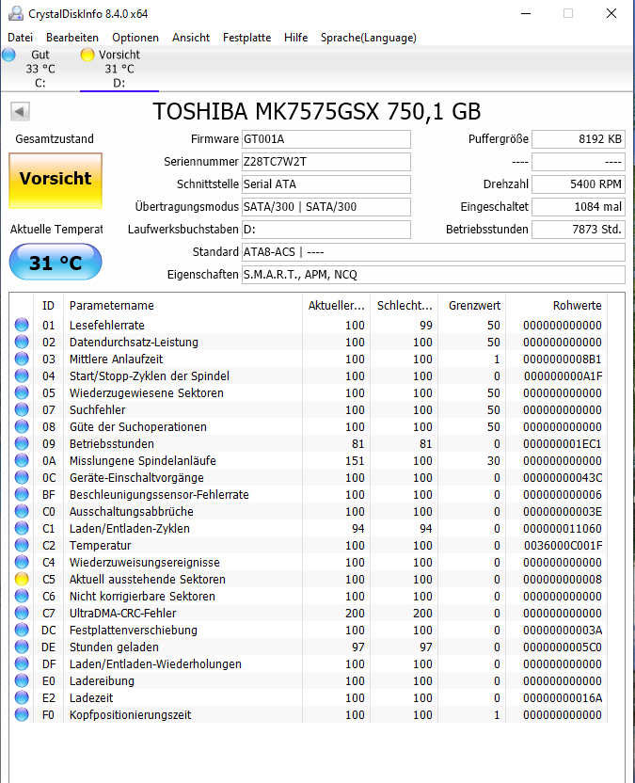635x783 pixels.
Task: Click the Firmware field GT001A
Action: coord(326,139)
